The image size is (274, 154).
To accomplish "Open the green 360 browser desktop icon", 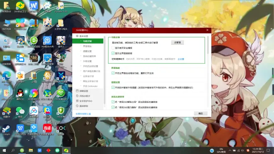I will [34, 42].
